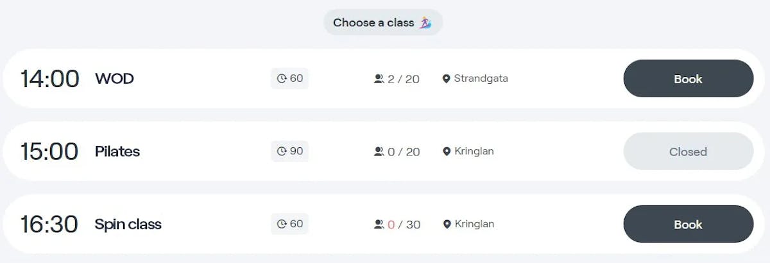Screen dimensions: 770x263
Task: Click the 0 / 30 capacity count
Action: (x=404, y=225)
